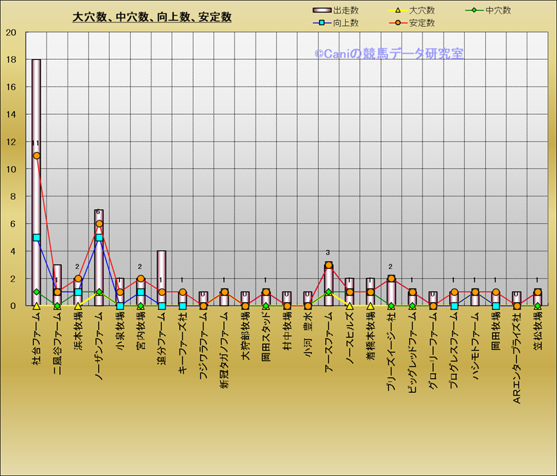
Task: Click orange marker at 11 for 社台ファーム
Action: [x=37, y=156]
